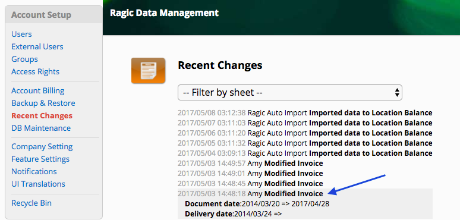Open the Recycle Bin
This screenshot has height=220, width=460.
[x=31, y=203]
